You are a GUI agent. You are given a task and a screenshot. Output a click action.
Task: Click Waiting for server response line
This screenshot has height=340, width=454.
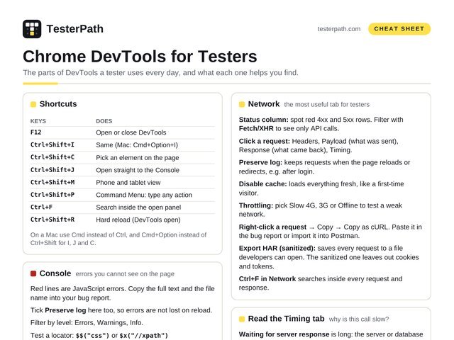pyautogui.click(x=331, y=334)
